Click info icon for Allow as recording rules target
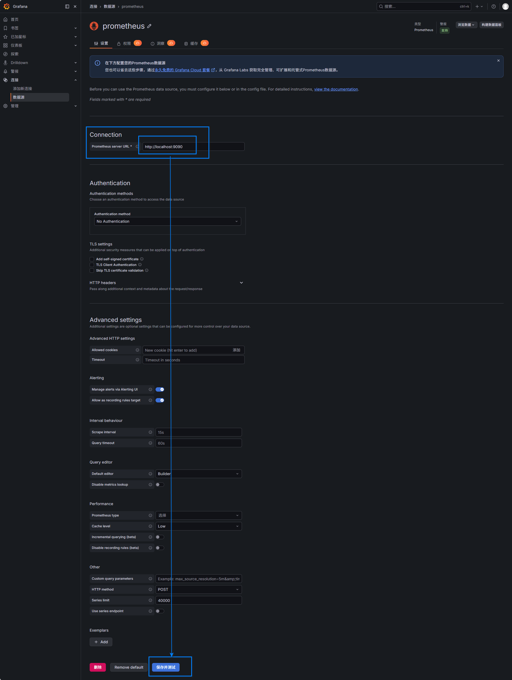512x680 pixels. tap(150, 400)
